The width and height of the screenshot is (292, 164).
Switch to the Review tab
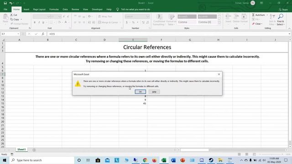tap(75, 9)
